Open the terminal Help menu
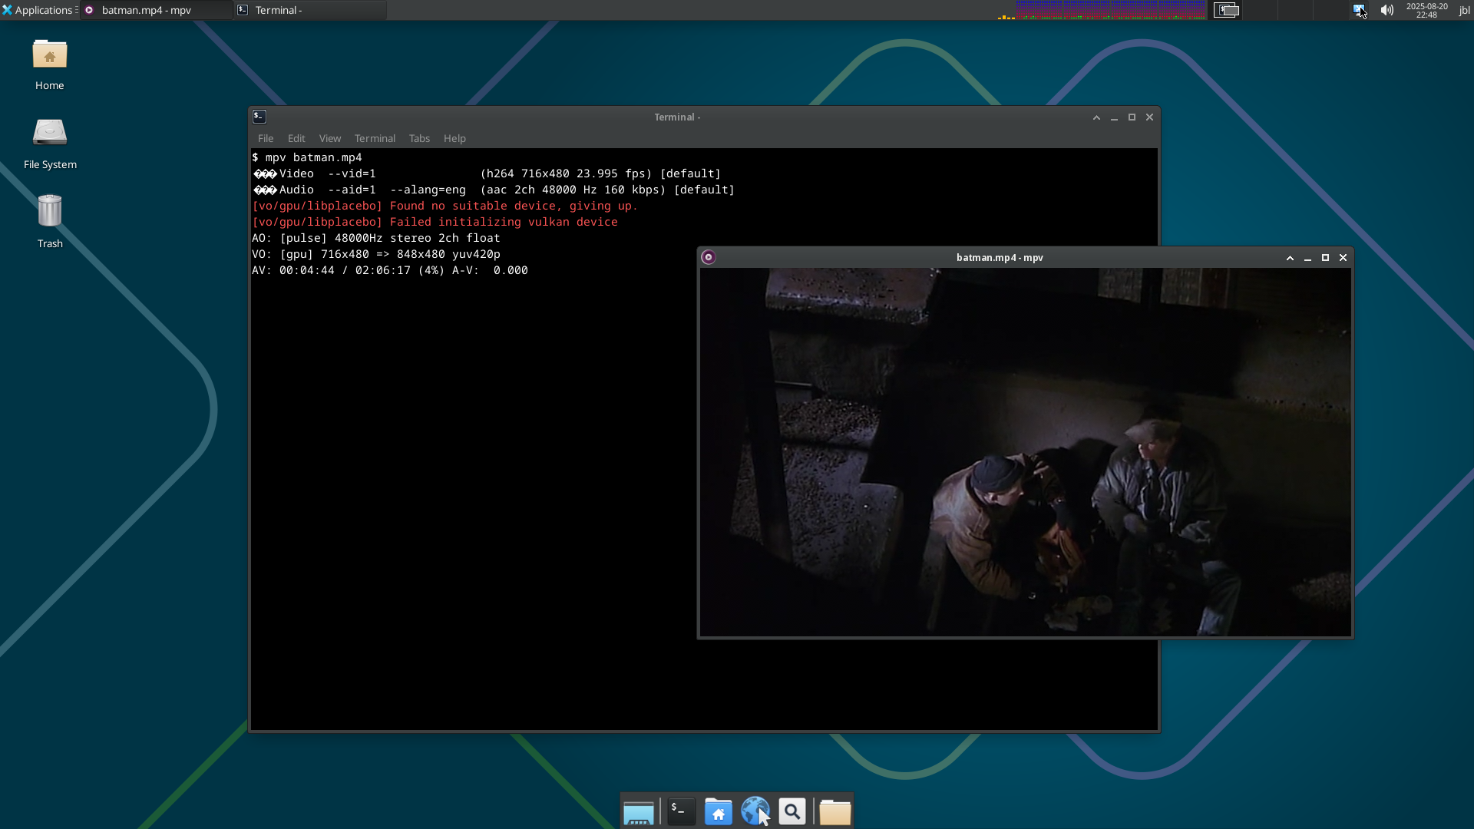This screenshot has width=1474, height=829. click(454, 138)
